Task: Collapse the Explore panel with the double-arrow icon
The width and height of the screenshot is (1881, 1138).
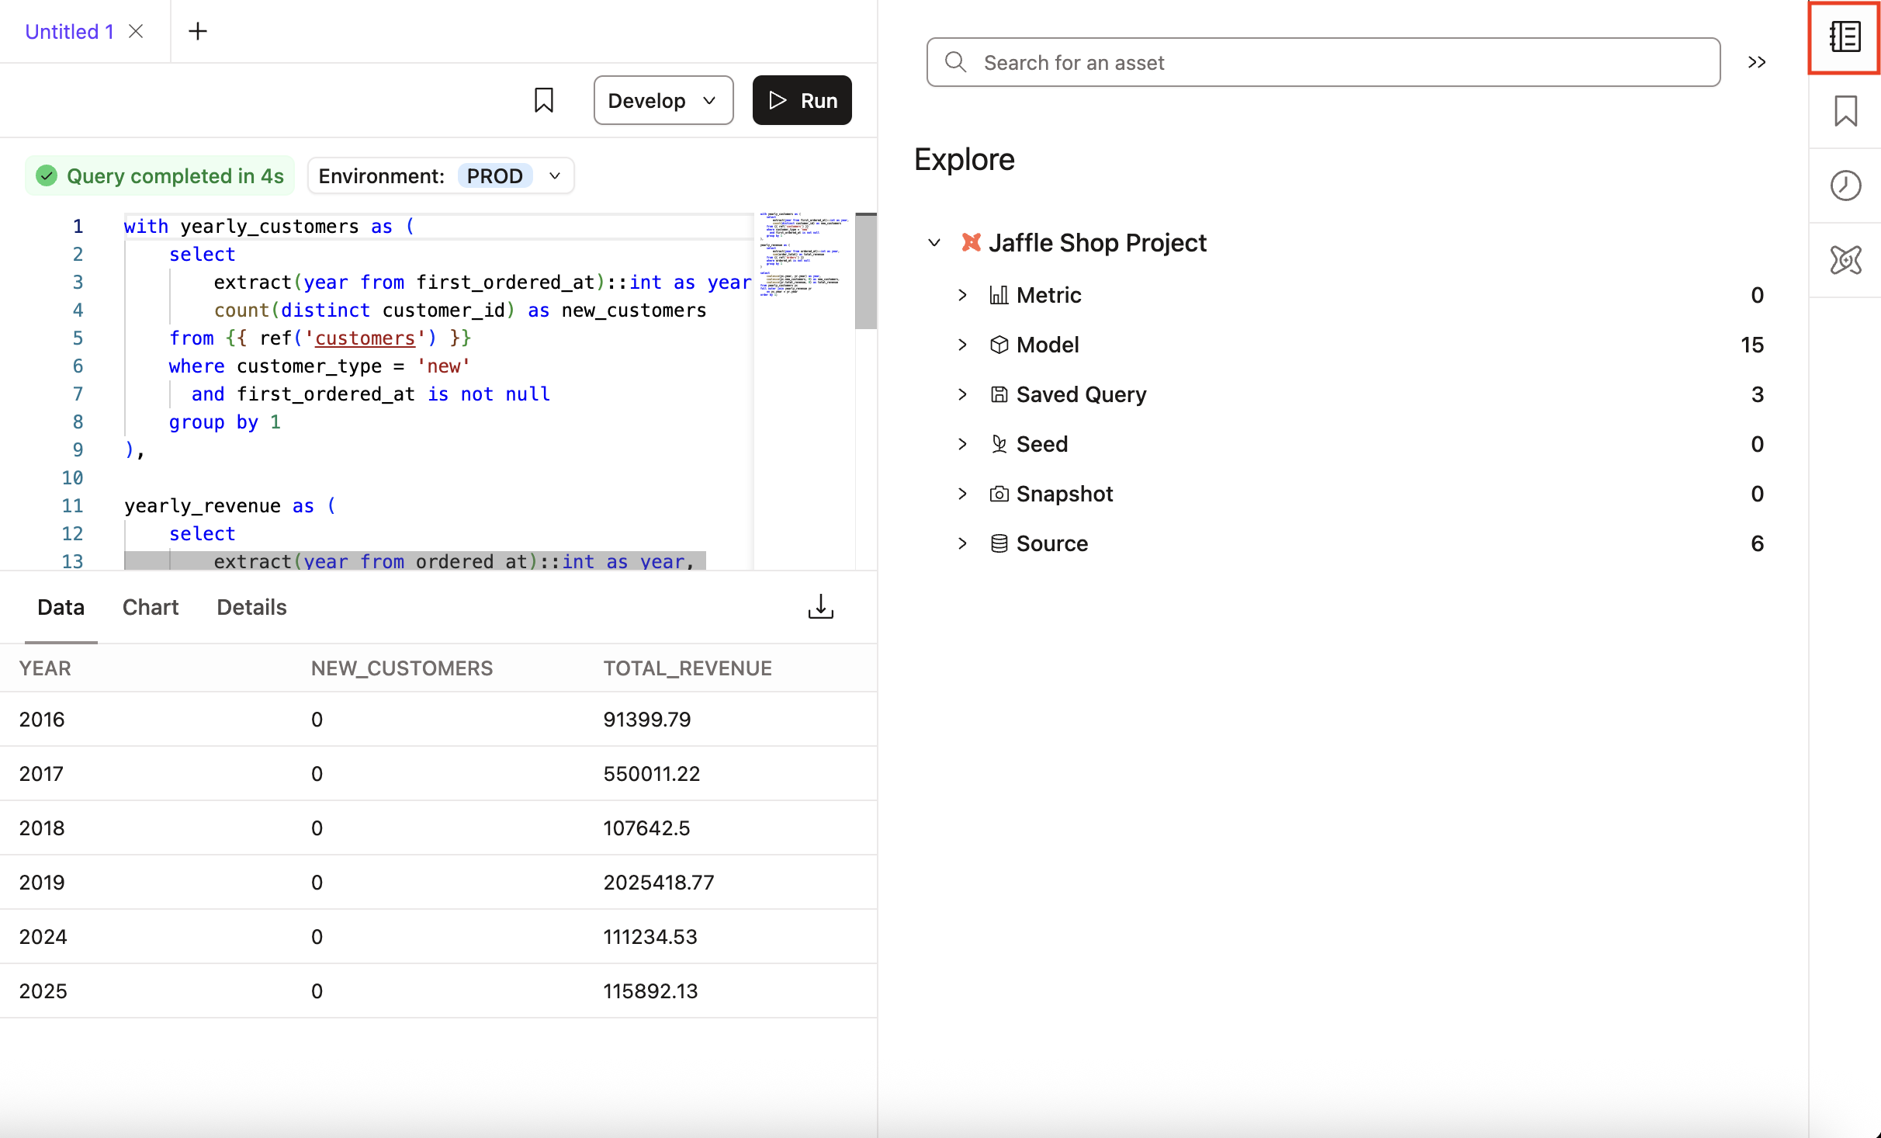Action: tap(1757, 62)
